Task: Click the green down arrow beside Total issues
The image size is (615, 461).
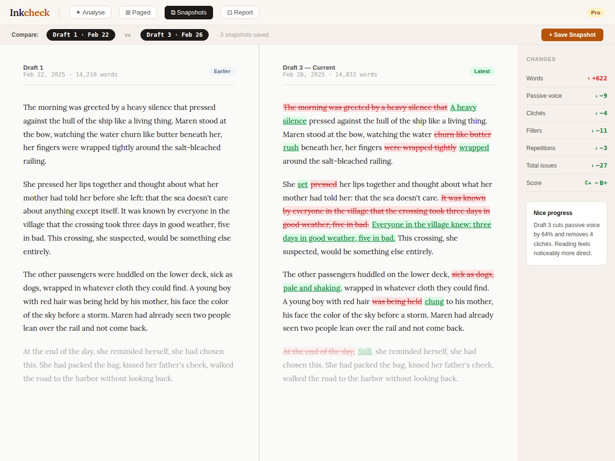Action: tap(592, 165)
